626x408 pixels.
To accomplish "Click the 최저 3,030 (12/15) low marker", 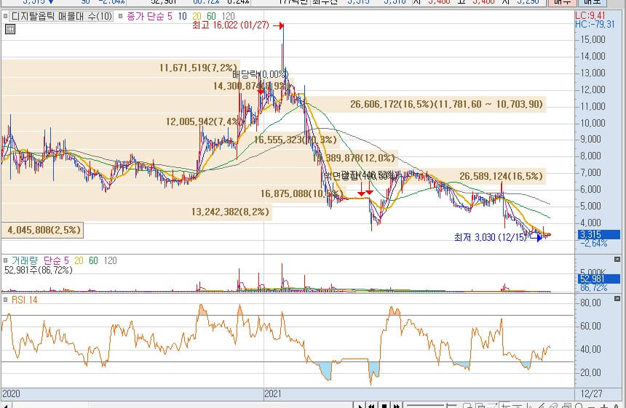I will [x=498, y=237].
